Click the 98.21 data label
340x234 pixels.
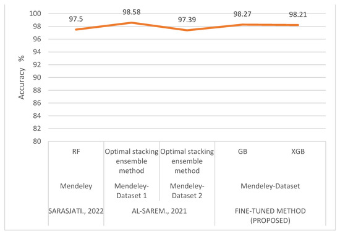[298, 15]
